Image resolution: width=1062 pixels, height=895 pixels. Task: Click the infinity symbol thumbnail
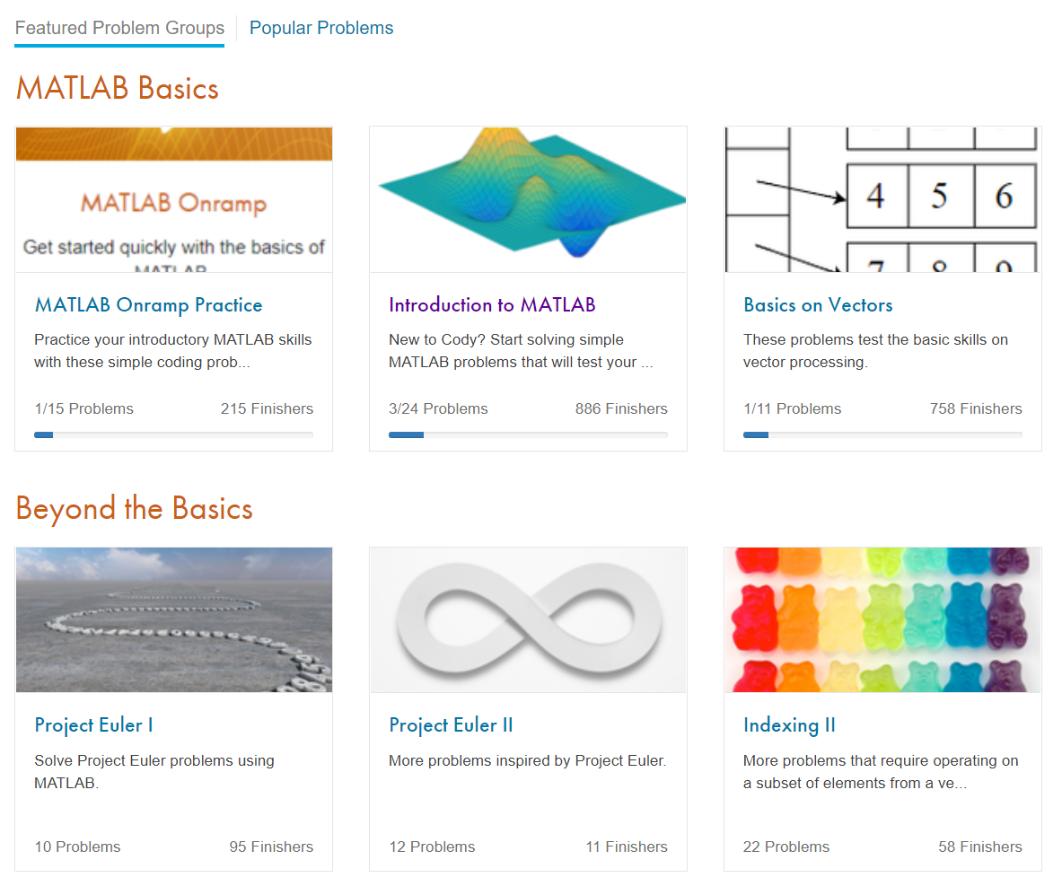(528, 620)
